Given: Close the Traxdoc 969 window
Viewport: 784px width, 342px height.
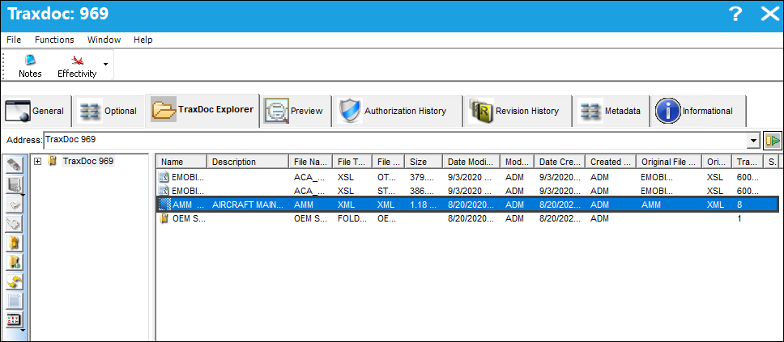Looking at the screenshot, I should pyautogui.click(x=770, y=14).
